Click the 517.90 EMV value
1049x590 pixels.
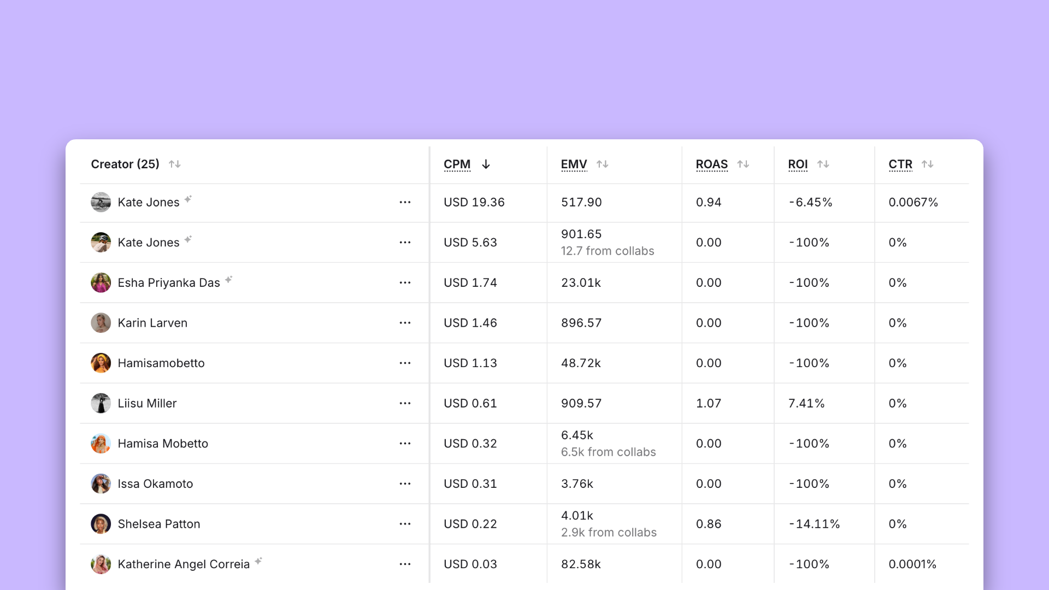click(581, 202)
